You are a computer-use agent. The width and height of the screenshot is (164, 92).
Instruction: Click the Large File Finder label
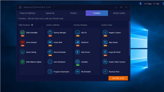click(115, 52)
